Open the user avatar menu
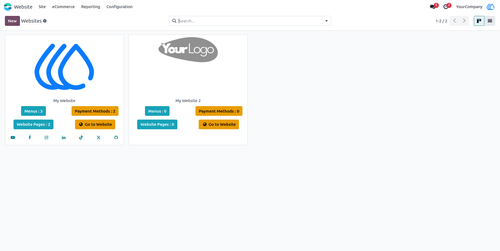The image size is (500, 251). click(491, 7)
